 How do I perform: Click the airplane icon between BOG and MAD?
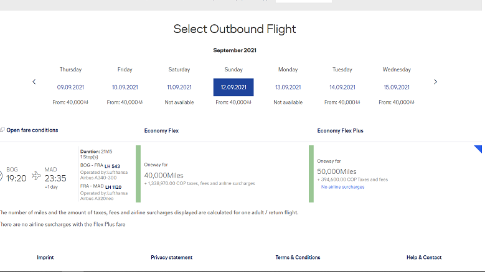(x=37, y=176)
